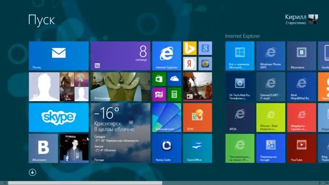The image size is (329, 185).
Task: Open Всё о новинках Microsoft tile
Action: [240, 56]
